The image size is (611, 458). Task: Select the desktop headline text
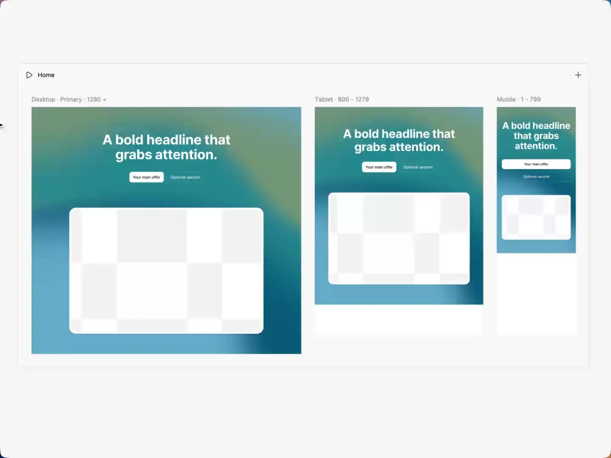(166, 147)
